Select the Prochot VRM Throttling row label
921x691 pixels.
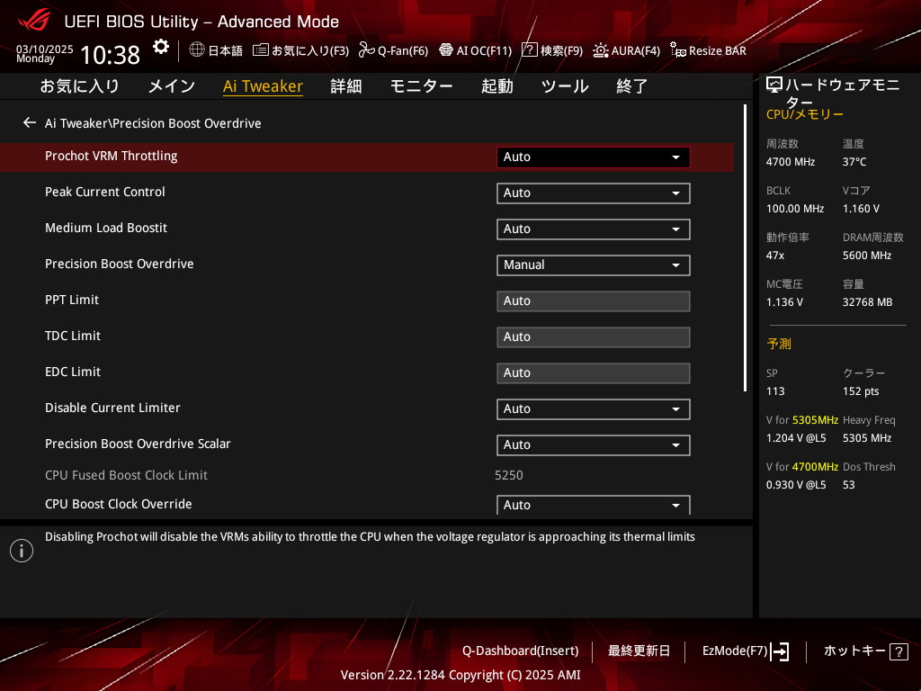(111, 156)
